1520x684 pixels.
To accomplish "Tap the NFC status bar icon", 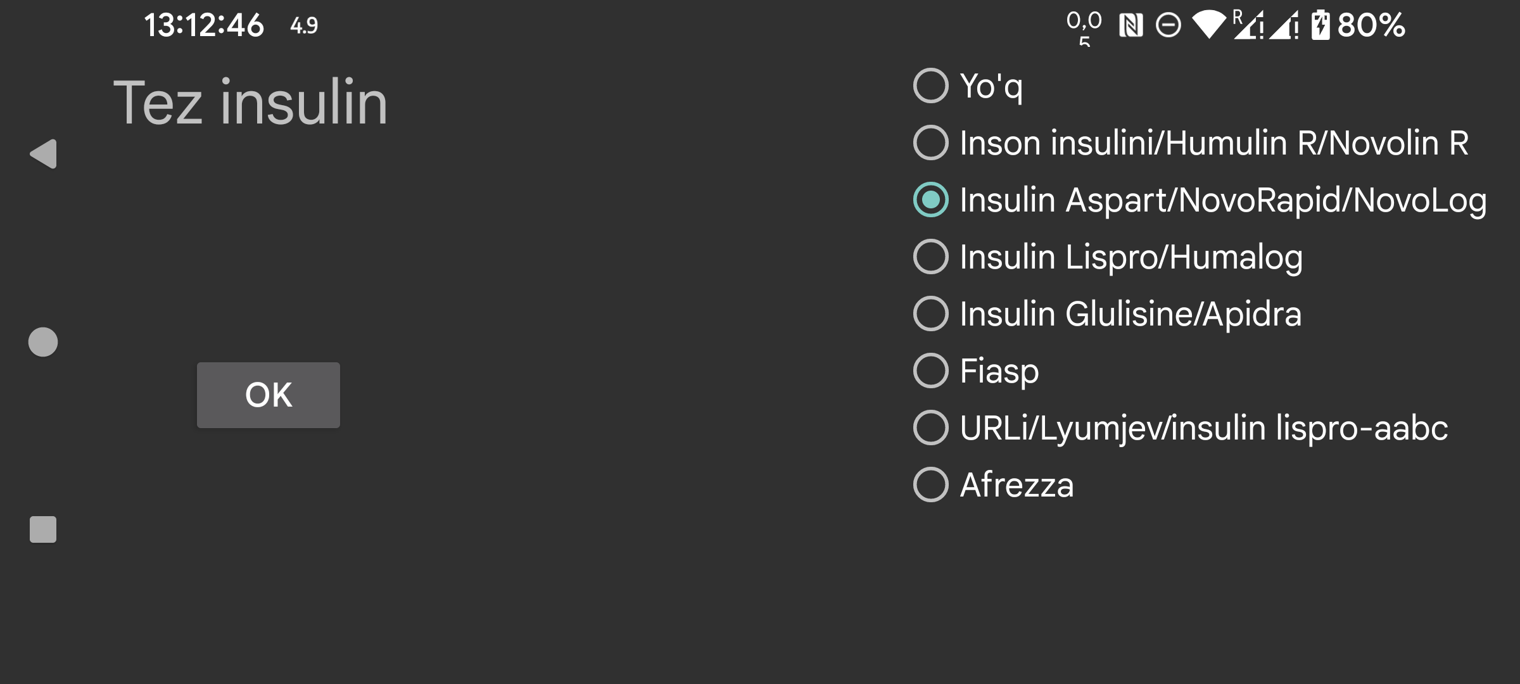I will (1131, 26).
